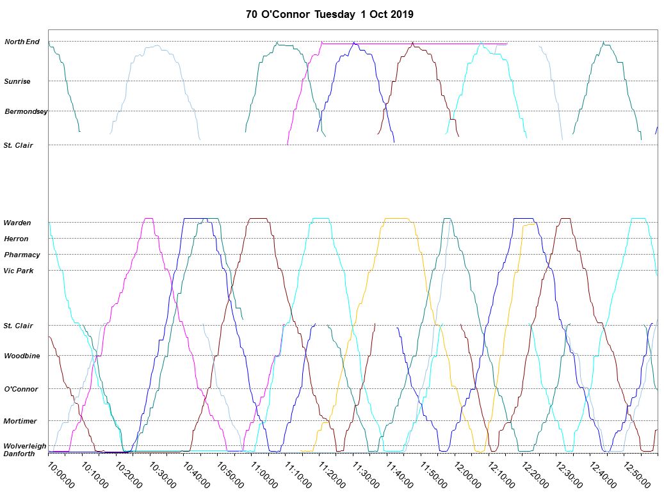Select the North End stop label
The width and height of the screenshot is (664, 492).
[22, 42]
